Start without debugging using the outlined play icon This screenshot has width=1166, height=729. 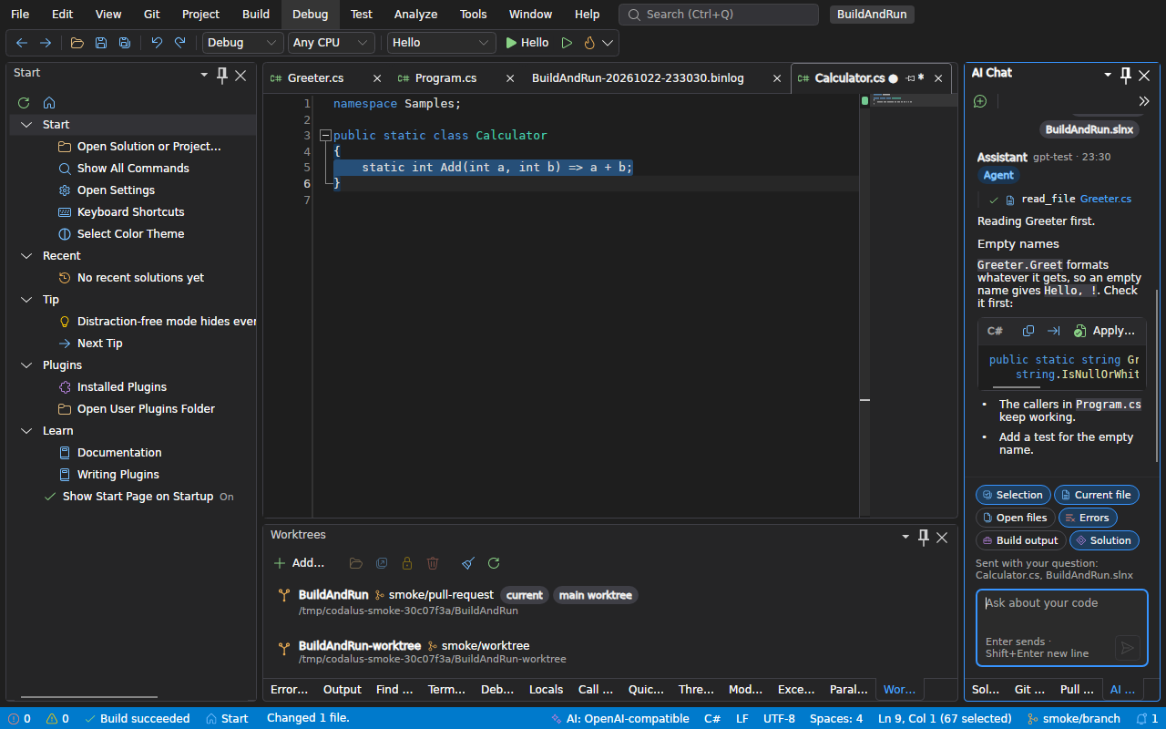[567, 43]
